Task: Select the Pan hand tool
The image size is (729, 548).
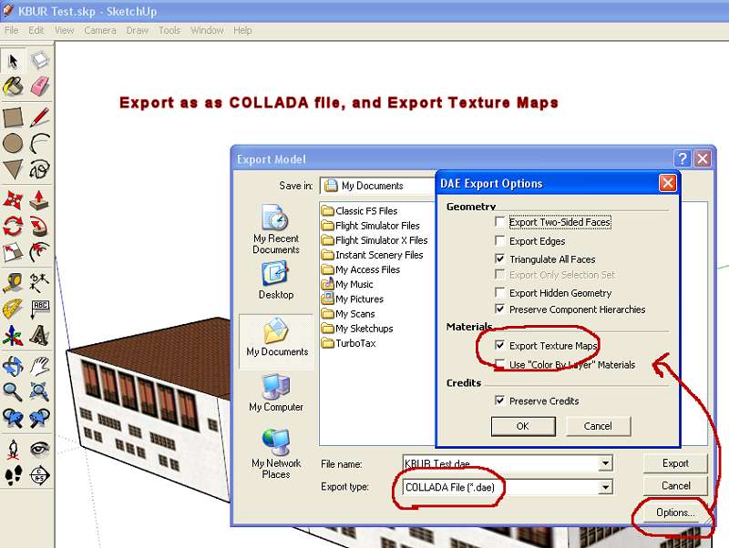Action: pos(39,367)
